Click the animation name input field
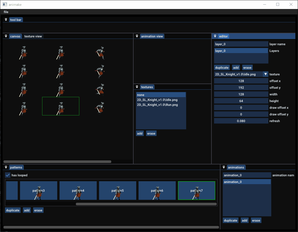The width and height of the screenshot is (298, 232). click(x=247, y=175)
